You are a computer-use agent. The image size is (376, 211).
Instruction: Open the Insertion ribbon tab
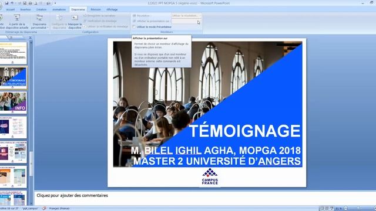pos(25,9)
